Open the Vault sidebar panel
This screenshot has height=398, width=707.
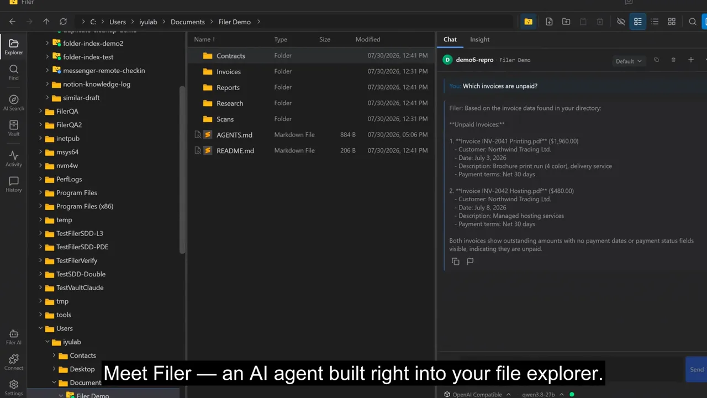click(x=13, y=128)
